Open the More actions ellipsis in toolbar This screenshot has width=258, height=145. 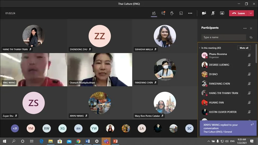(190, 13)
